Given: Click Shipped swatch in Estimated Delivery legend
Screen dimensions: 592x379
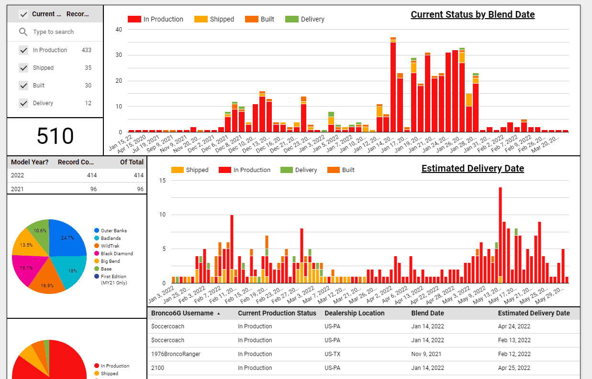Looking at the screenshot, I should click(178, 170).
